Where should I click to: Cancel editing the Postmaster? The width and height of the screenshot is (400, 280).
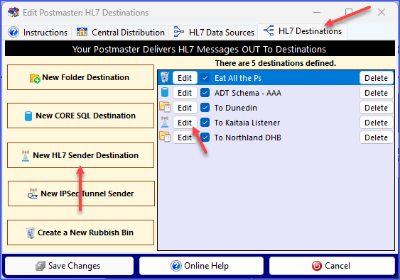point(332,266)
